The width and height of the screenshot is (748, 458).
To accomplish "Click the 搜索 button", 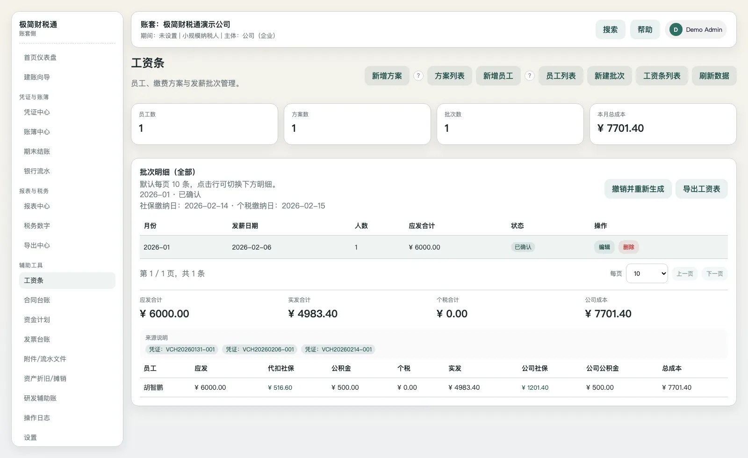I will click(610, 29).
